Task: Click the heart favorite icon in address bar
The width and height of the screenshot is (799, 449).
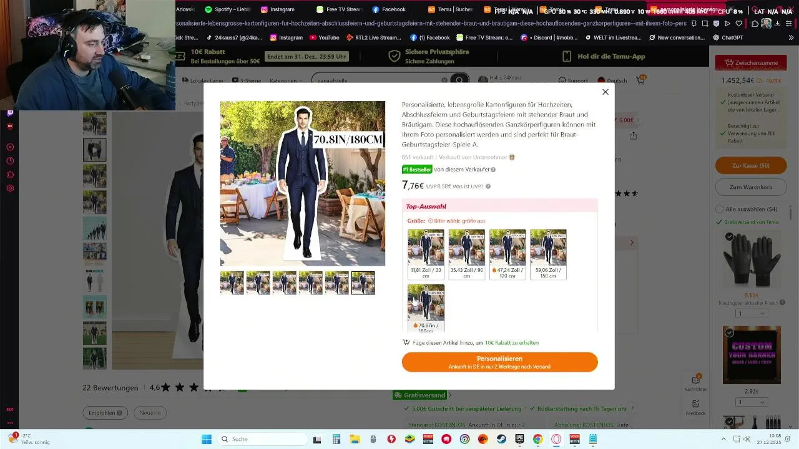Action: tap(739, 24)
